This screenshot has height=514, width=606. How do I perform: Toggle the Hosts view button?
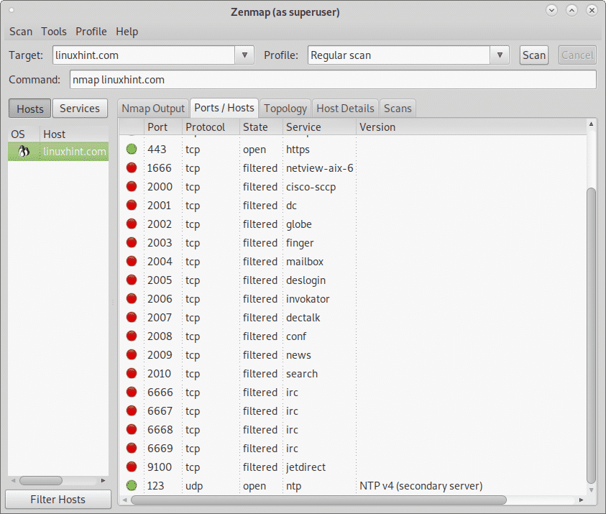coord(30,109)
